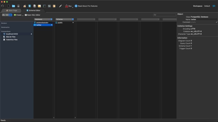
Task: Create a new document via blank page icon
Action: [9, 6]
